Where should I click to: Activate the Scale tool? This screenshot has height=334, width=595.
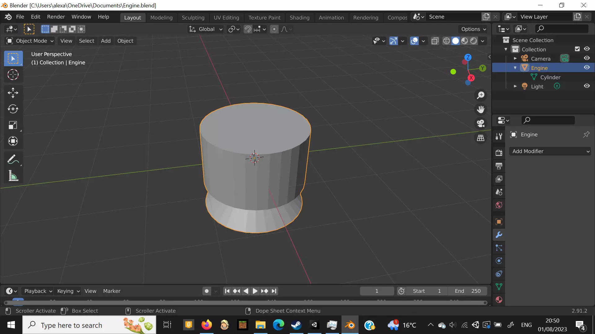[x=13, y=125]
